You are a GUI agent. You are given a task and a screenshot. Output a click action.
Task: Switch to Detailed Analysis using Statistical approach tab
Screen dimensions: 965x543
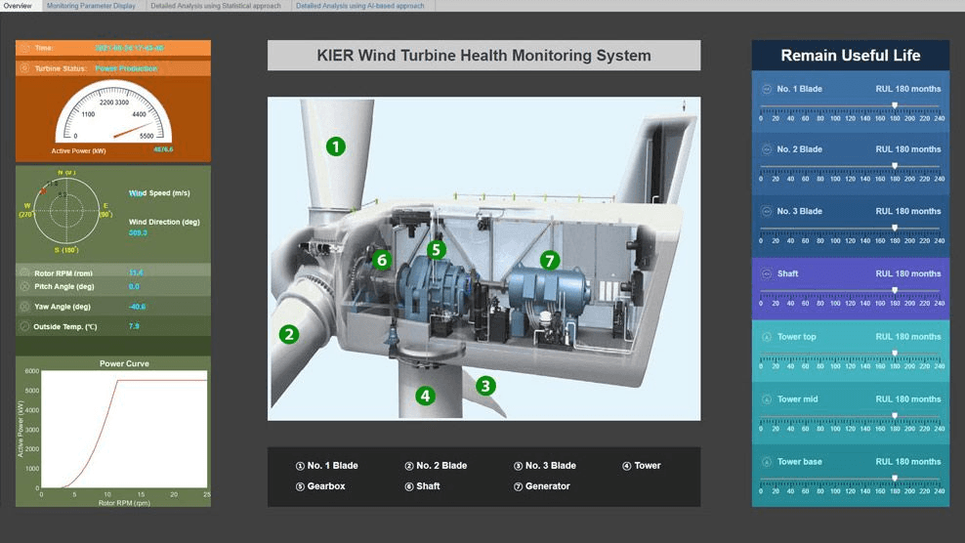click(215, 6)
